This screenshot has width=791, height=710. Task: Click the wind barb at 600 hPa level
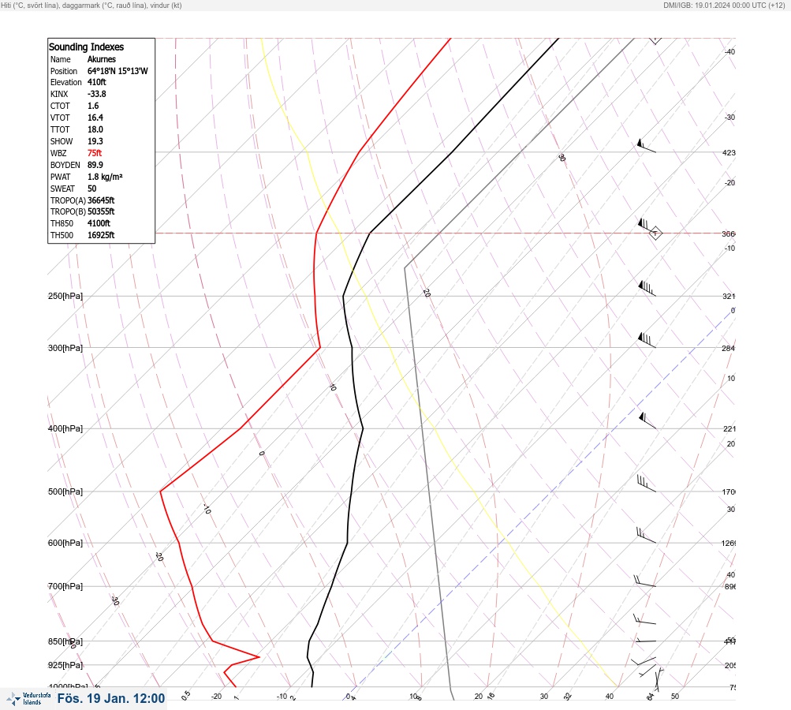[x=646, y=536]
